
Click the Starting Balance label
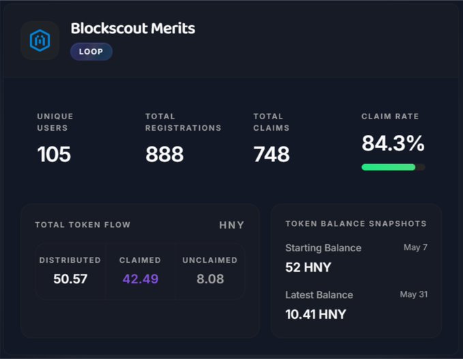(x=323, y=248)
